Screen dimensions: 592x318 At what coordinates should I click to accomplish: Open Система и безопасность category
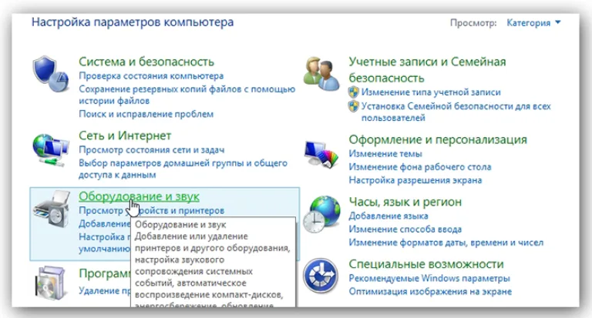(x=146, y=62)
